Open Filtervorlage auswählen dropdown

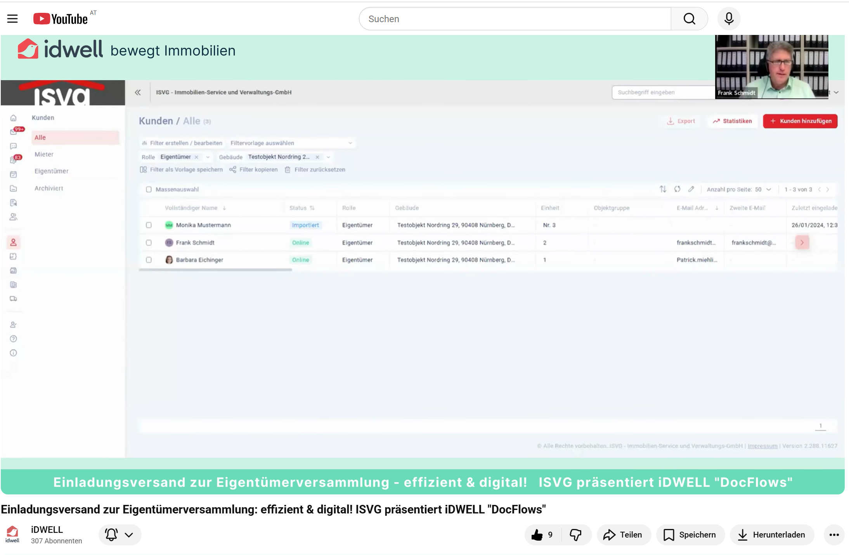pyautogui.click(x=291, y=143)
